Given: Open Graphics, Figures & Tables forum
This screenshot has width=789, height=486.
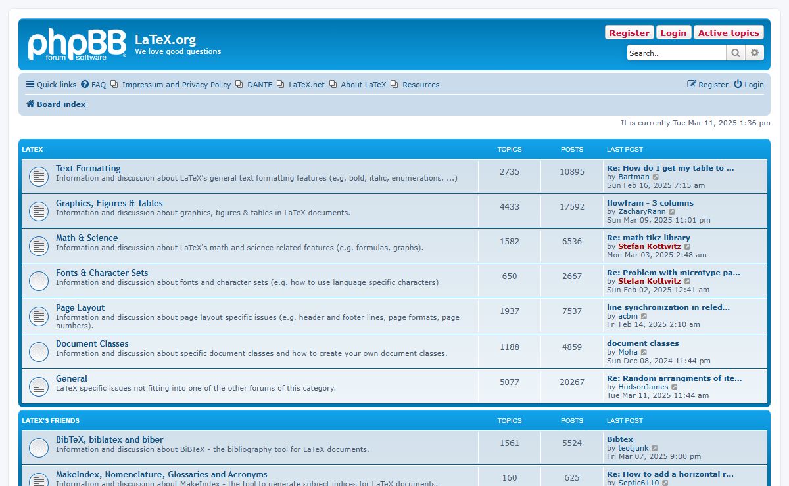Looking at the screenshot, I should click(x=109, y=203).
